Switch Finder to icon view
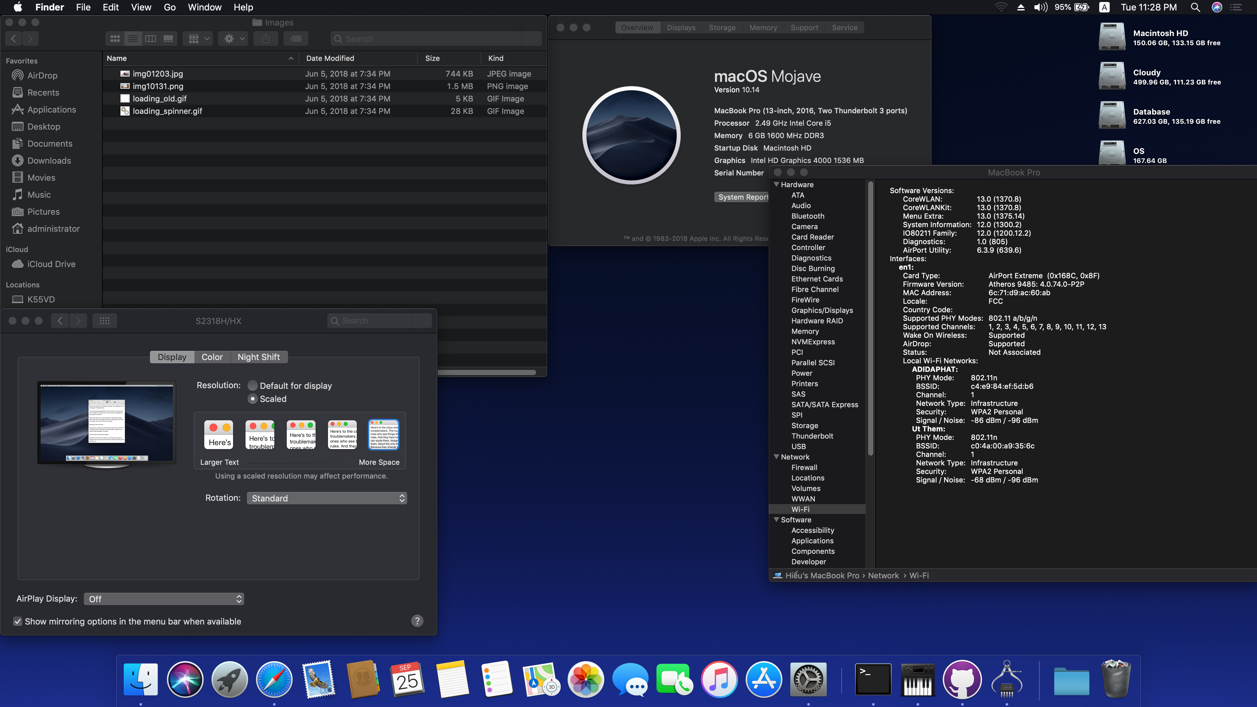 pyautogui.click(x=115, y=39)
